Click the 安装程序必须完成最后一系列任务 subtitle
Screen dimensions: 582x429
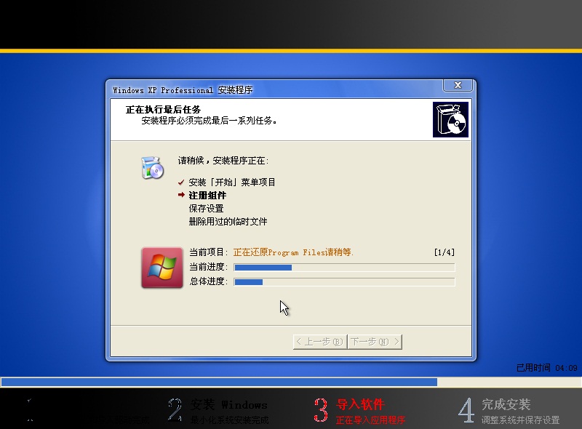click(209, 121)
